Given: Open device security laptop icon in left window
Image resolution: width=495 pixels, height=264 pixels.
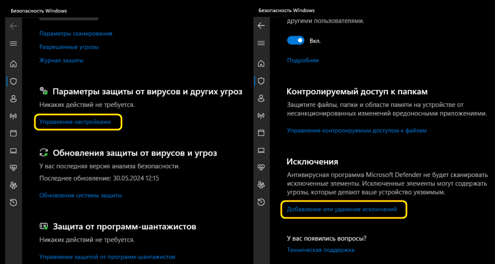Looking at the screenshot, I should (13, 151).
